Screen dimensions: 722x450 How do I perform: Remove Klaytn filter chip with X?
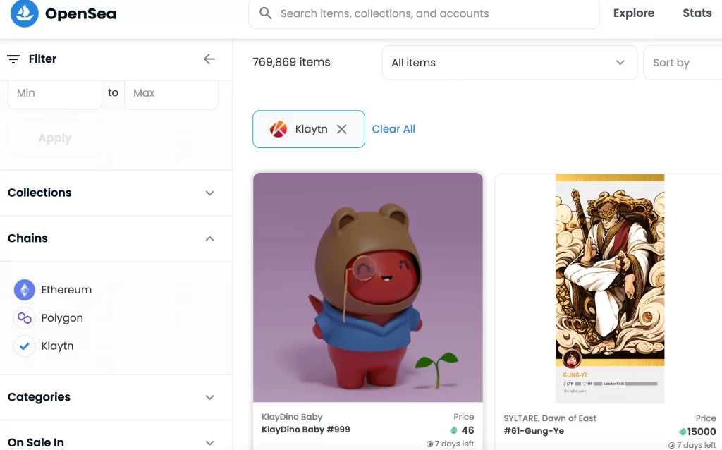pyautogui.click(x=342, y=129)
